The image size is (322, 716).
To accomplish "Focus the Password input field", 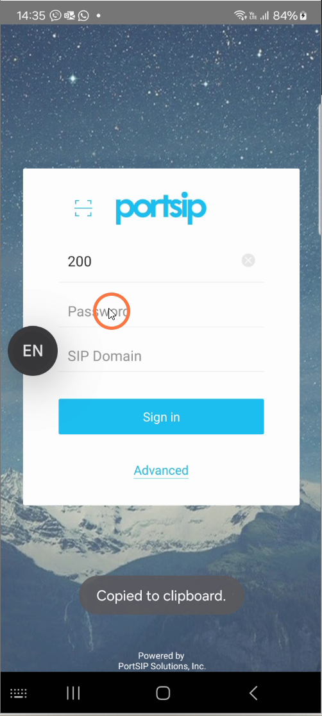I will tap(161, 311).
